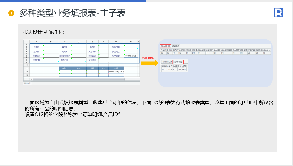Click 到货日期 label cell in designer grid
Screen dimensions: 293x166
(65, 60)
